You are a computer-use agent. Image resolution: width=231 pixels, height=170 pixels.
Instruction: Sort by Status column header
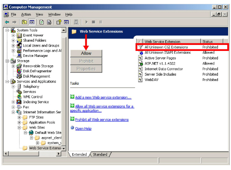pos(212,41)
